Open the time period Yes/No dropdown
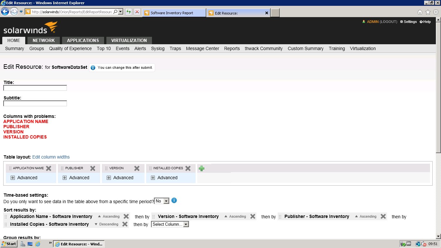This screenshot has width=441, height=248. pyautogui.click(x=162, y=201)
